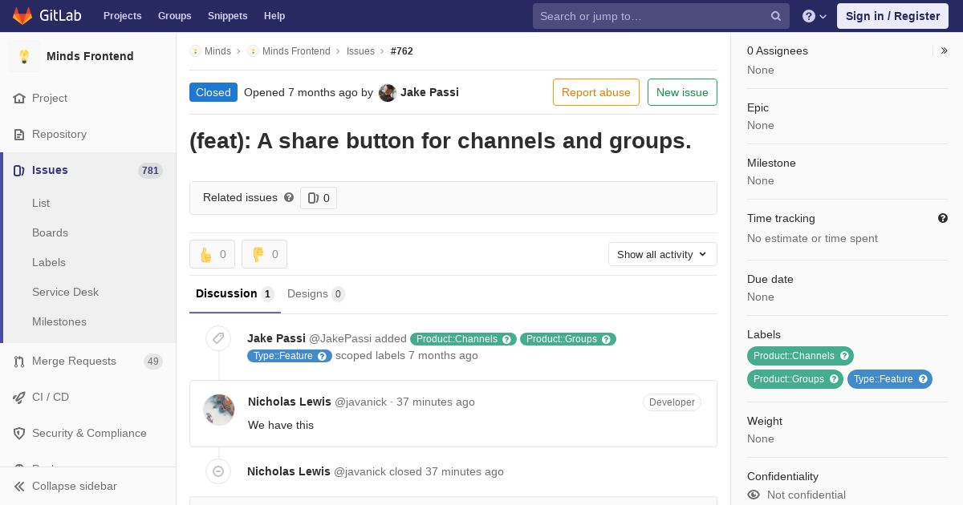This screenshot has width=963, height=505.
Task: Click the Repository file icon
Action: [19, 135]
